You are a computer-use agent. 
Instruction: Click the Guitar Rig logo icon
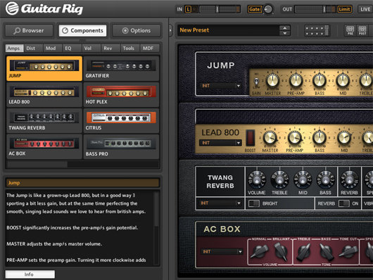click(x=12, y=8)
